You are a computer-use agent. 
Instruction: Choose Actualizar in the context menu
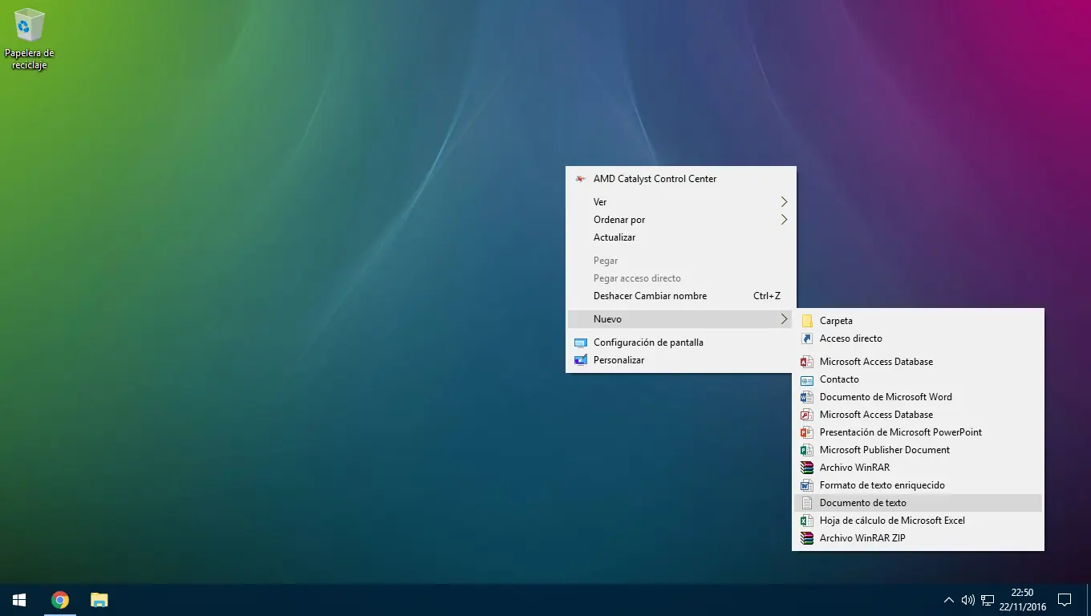[x=681, y=237]
